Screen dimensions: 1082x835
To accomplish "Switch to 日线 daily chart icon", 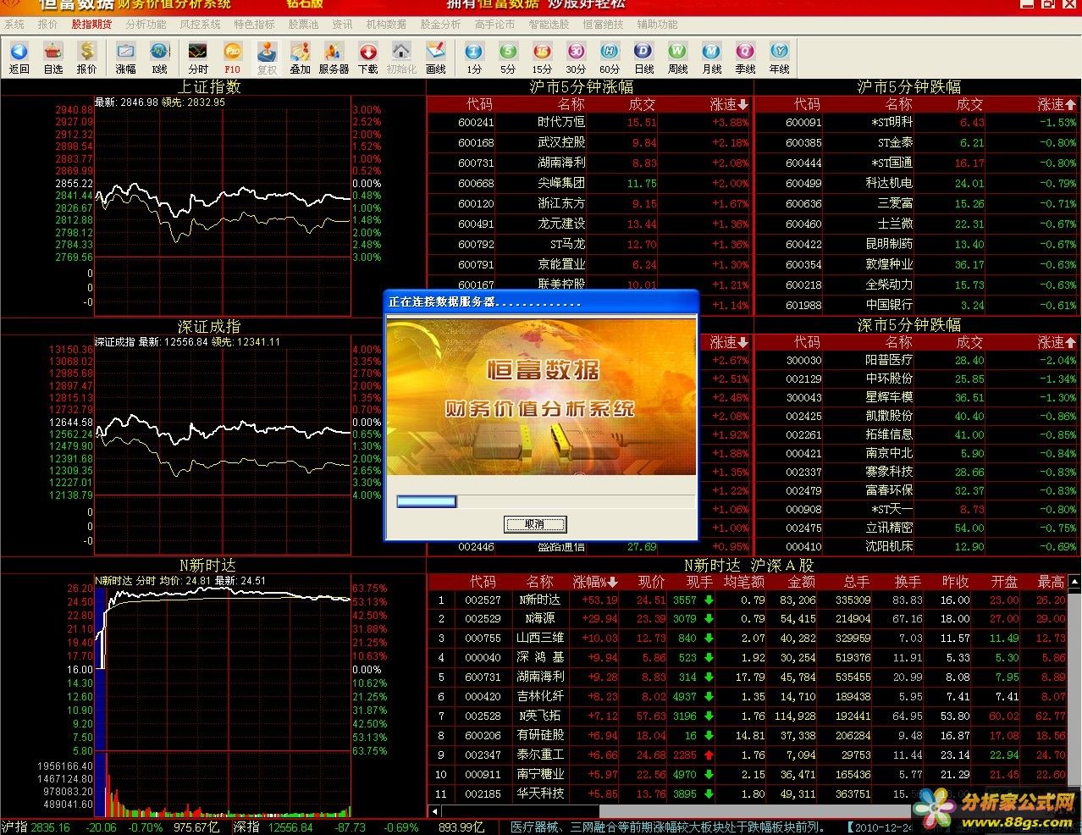I will tap(643, 58).
